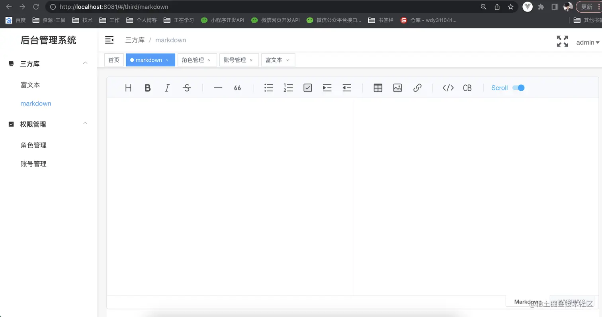Share the current page

(497, 7)
